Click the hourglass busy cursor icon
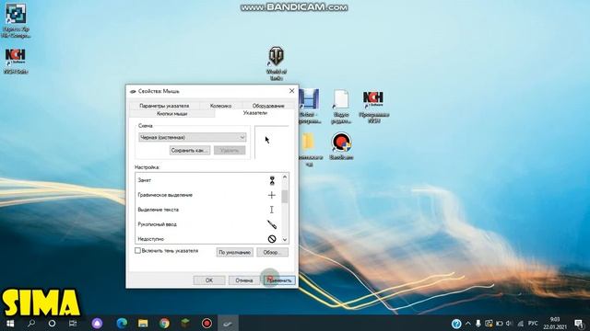590x331 pixels. coord(272,180)
